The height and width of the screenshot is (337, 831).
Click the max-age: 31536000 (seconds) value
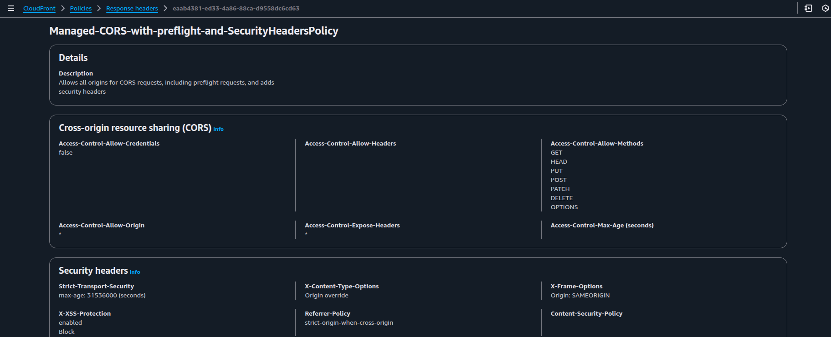(102, 295)
